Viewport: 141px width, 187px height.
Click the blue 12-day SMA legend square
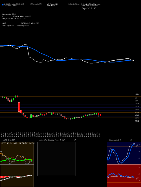(3, 5)
